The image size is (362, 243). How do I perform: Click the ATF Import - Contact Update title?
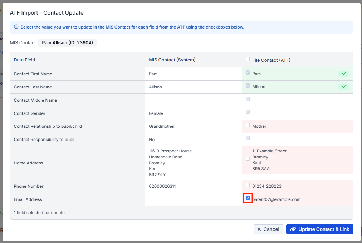click(x=47, y=13)
